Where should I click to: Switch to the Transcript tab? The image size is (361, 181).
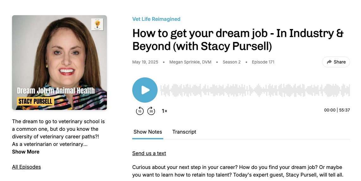(x=184, y=132)
